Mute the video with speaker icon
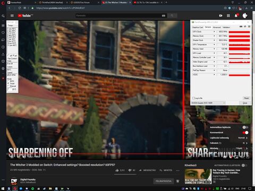This screenshot has width=255, height=191. click(x=24, y=157)
